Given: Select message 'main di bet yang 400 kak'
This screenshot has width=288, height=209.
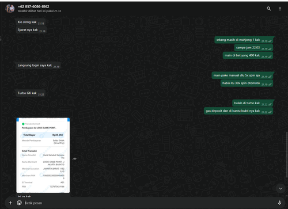Looking at the screenshot, I should click(248, 55).
